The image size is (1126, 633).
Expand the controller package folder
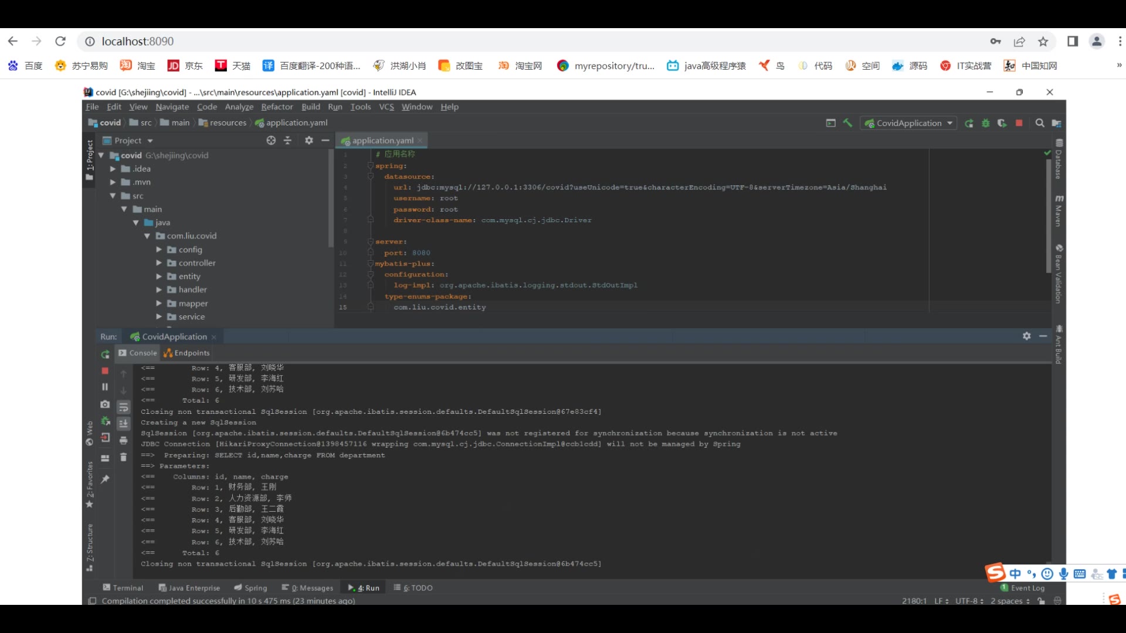[159, 263]
